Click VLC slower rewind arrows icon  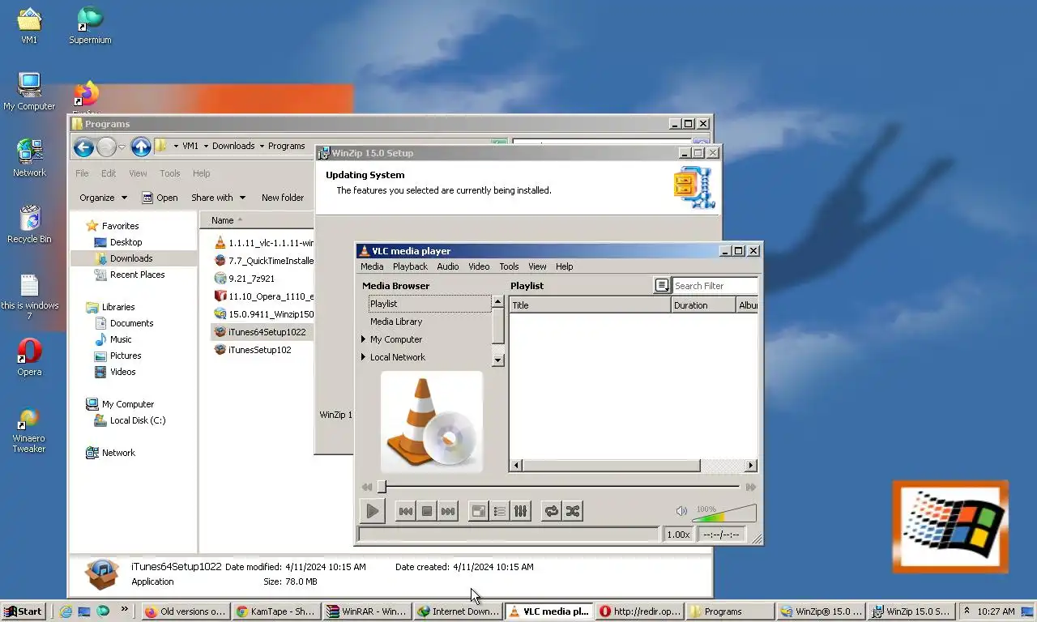367,487
